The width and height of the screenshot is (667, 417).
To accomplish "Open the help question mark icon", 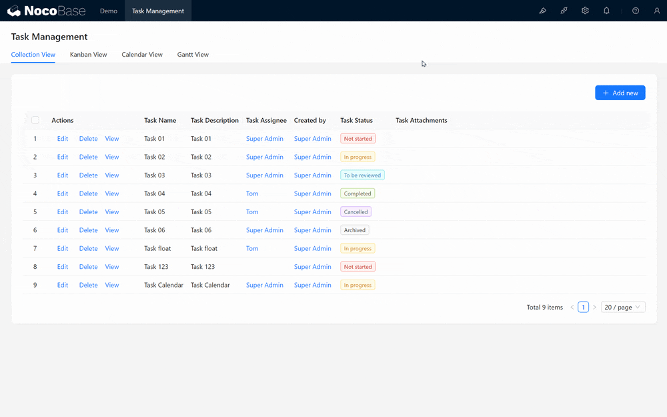I will [636, 11].
